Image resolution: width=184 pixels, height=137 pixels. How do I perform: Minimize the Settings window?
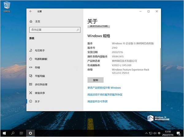point(140,11)
